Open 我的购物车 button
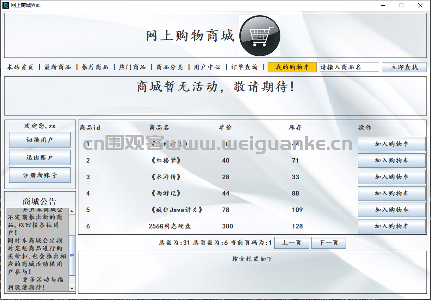 point(292,67)
